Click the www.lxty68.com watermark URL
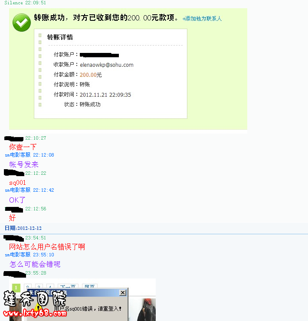This screenshot has width=308, height=321. 35,313
